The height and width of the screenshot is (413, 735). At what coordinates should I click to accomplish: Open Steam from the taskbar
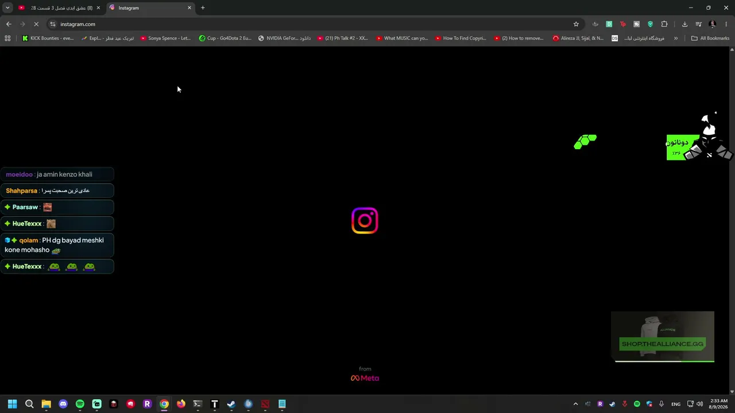(231, 404)
